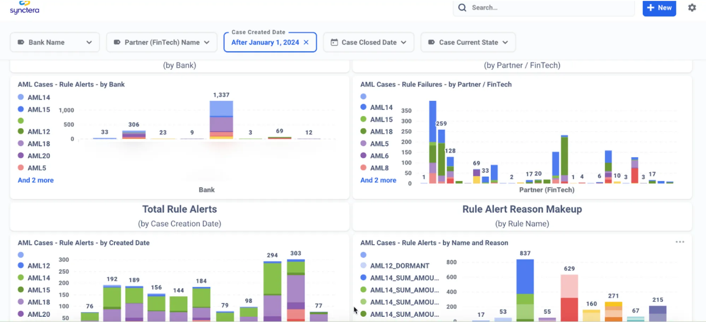706x322 pixels.
Task: Expand the Bank Name dropdown
Action: [x=89, y=42]
